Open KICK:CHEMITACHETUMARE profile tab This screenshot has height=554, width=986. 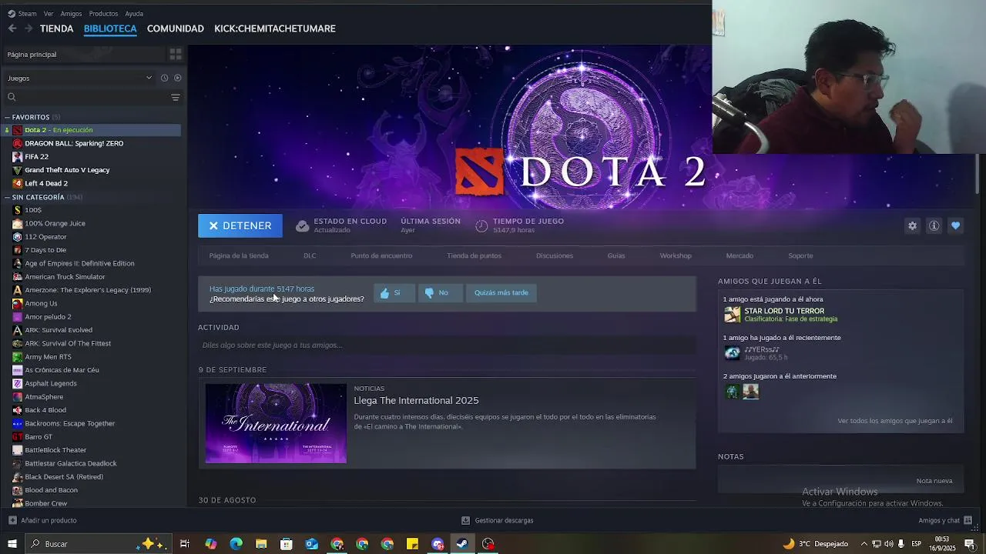pyautogui.click(x=275, y=28)
